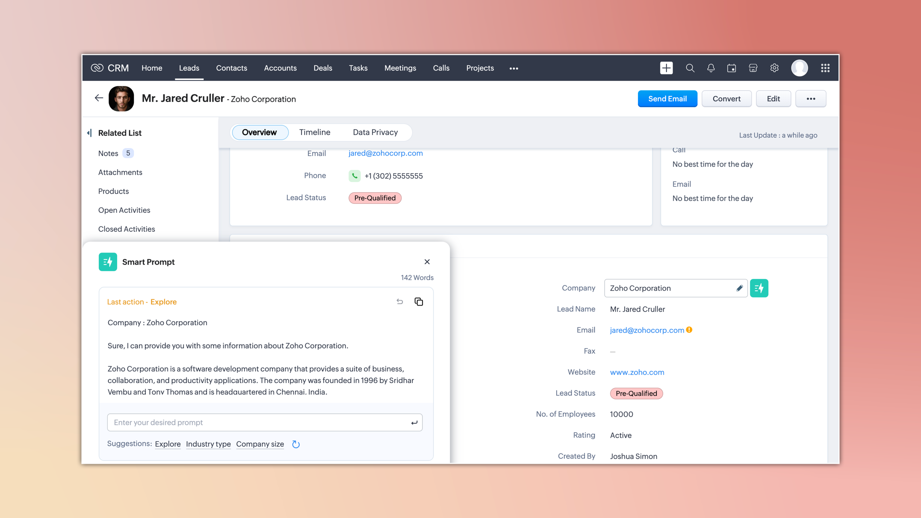Open the notifications bell
This screenshot has width=921, height=518.
pyautogui.click(x=711, y=68)
